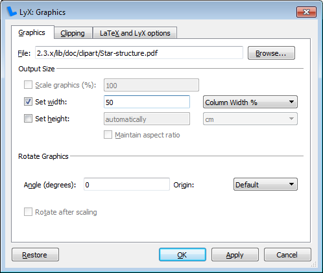The width and height of the screenshot is (323, 273).
Task: Click the Restore button
Action: click(x=35, y=255)
